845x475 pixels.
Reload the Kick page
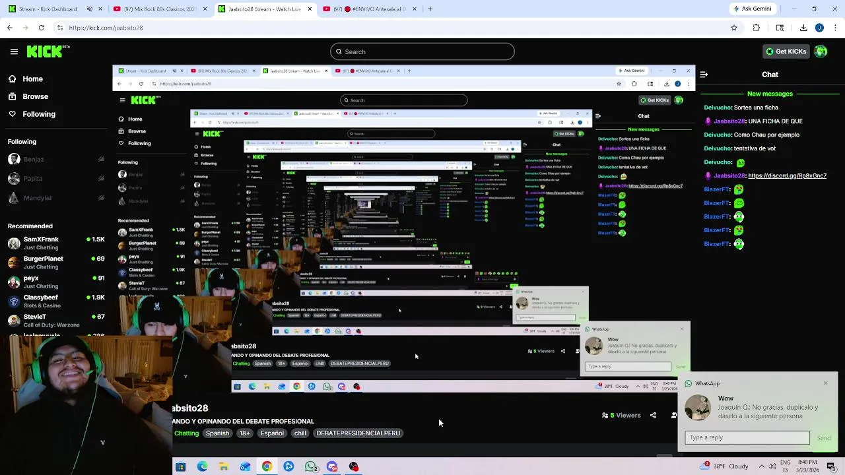[x=41, y=28]
